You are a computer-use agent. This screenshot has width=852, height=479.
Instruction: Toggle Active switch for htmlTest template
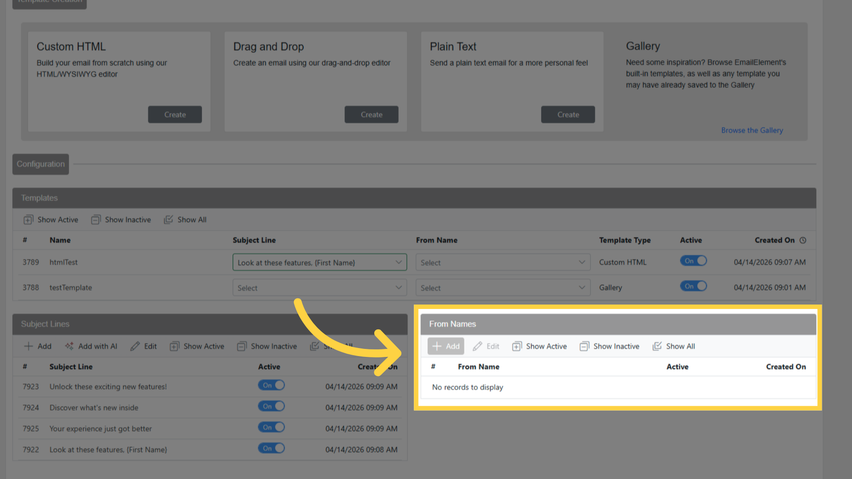[x=693, y=261]
